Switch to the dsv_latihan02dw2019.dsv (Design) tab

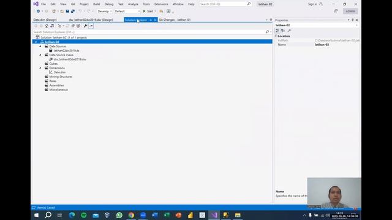point(91,20)
